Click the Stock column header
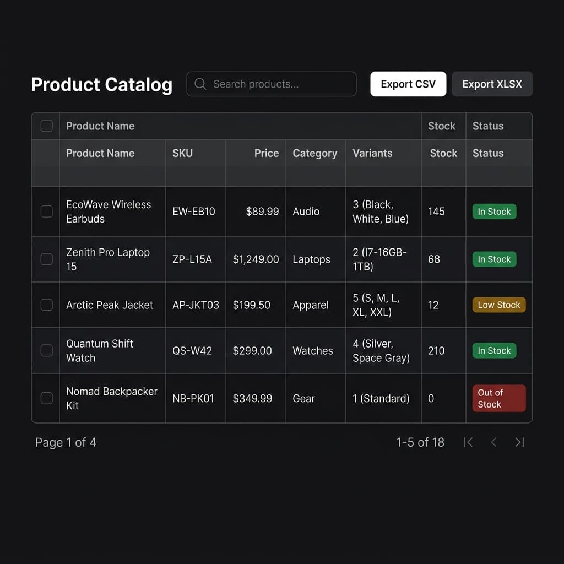 pos(443,153)
